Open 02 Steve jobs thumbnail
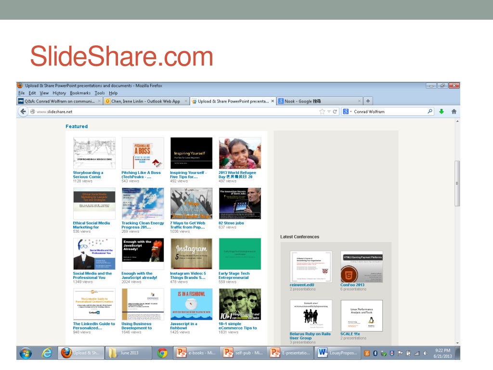 coord(240,203)
